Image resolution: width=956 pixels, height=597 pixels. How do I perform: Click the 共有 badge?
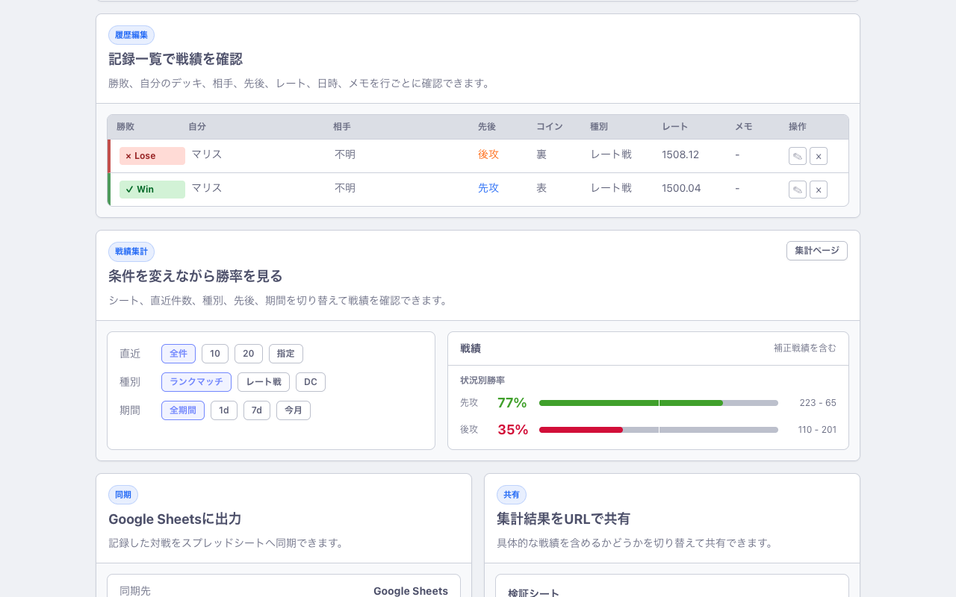pos(512,495)
